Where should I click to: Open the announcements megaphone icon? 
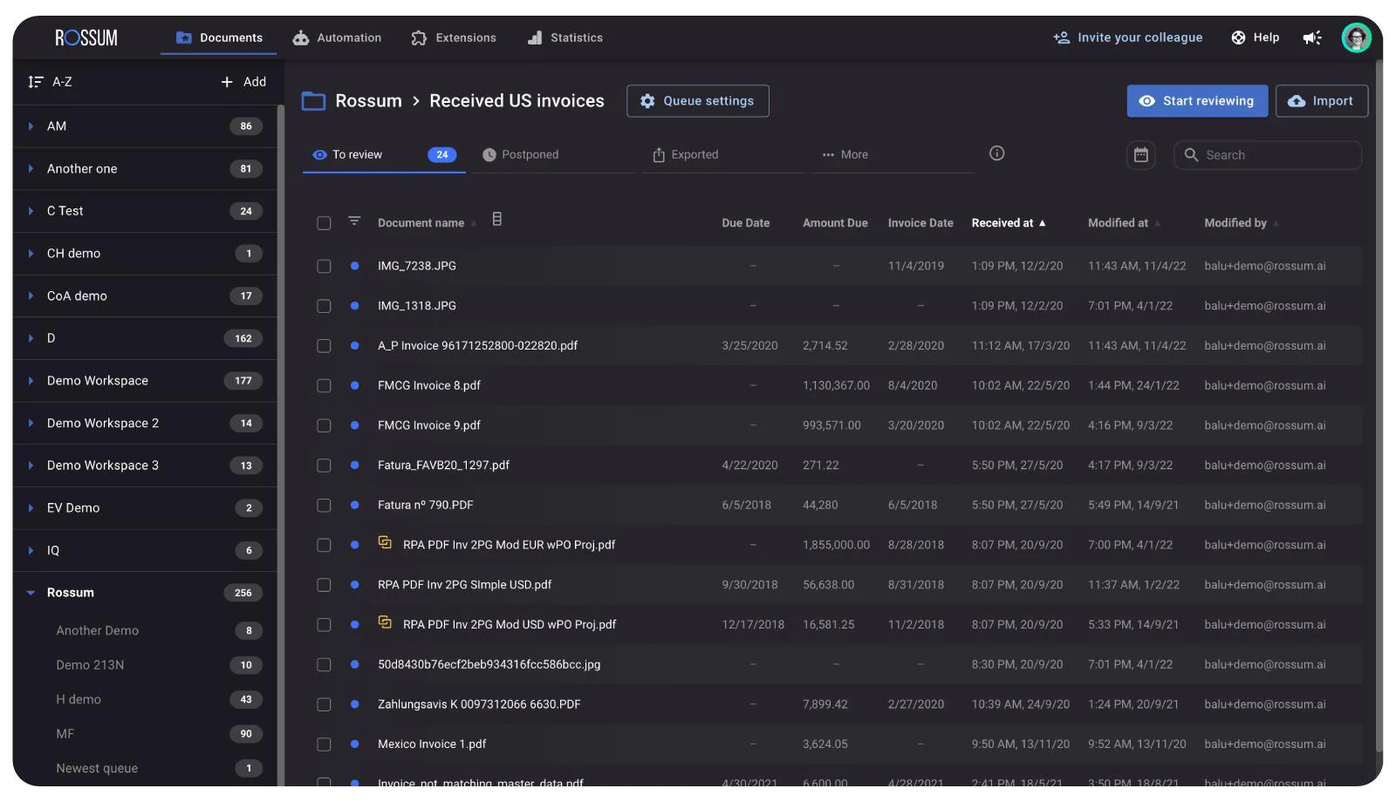pyautogui.click(x=1312, y=37)
